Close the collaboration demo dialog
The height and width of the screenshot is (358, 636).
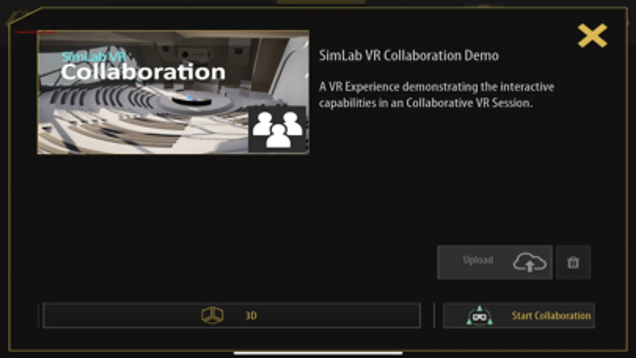592,35
